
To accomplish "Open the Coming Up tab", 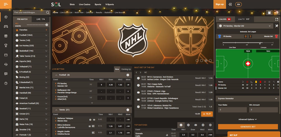I will click(x=126, y=69).
